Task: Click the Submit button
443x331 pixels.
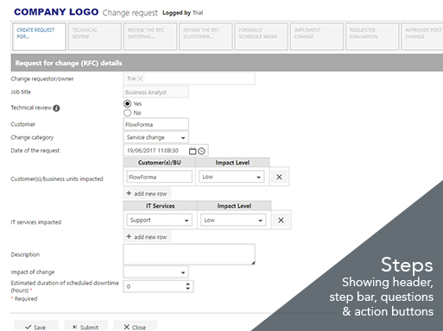Action: pos(85,327)
